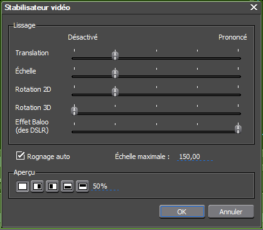Confirm with the OK button
The height and width of the screenshot is (230, 263).
click(x=182, y=212)
